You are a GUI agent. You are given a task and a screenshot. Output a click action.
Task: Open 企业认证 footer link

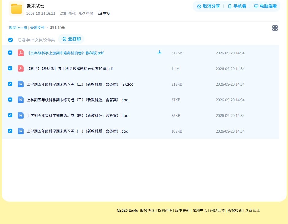tap(252, 210)
